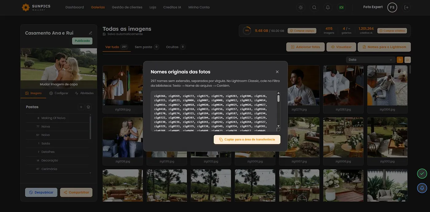Open the FS user avatar
The width and height of the screenshot is (430, 212).
coord(392,7)
